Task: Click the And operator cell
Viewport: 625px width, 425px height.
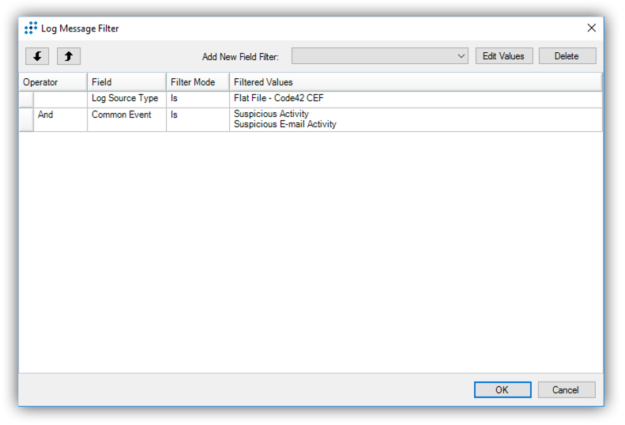Action: pyautogui.click(x=46, y=115)
